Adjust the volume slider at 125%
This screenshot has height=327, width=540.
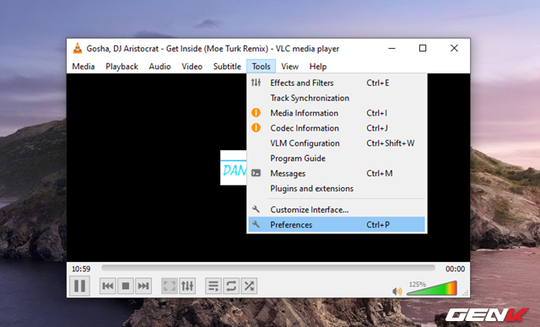coord(432,288)
